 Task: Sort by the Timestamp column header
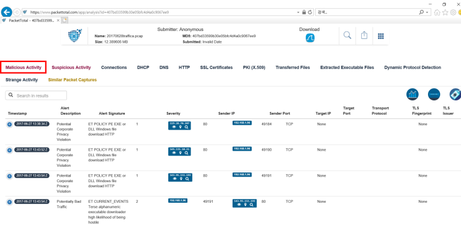pos(17,113)
